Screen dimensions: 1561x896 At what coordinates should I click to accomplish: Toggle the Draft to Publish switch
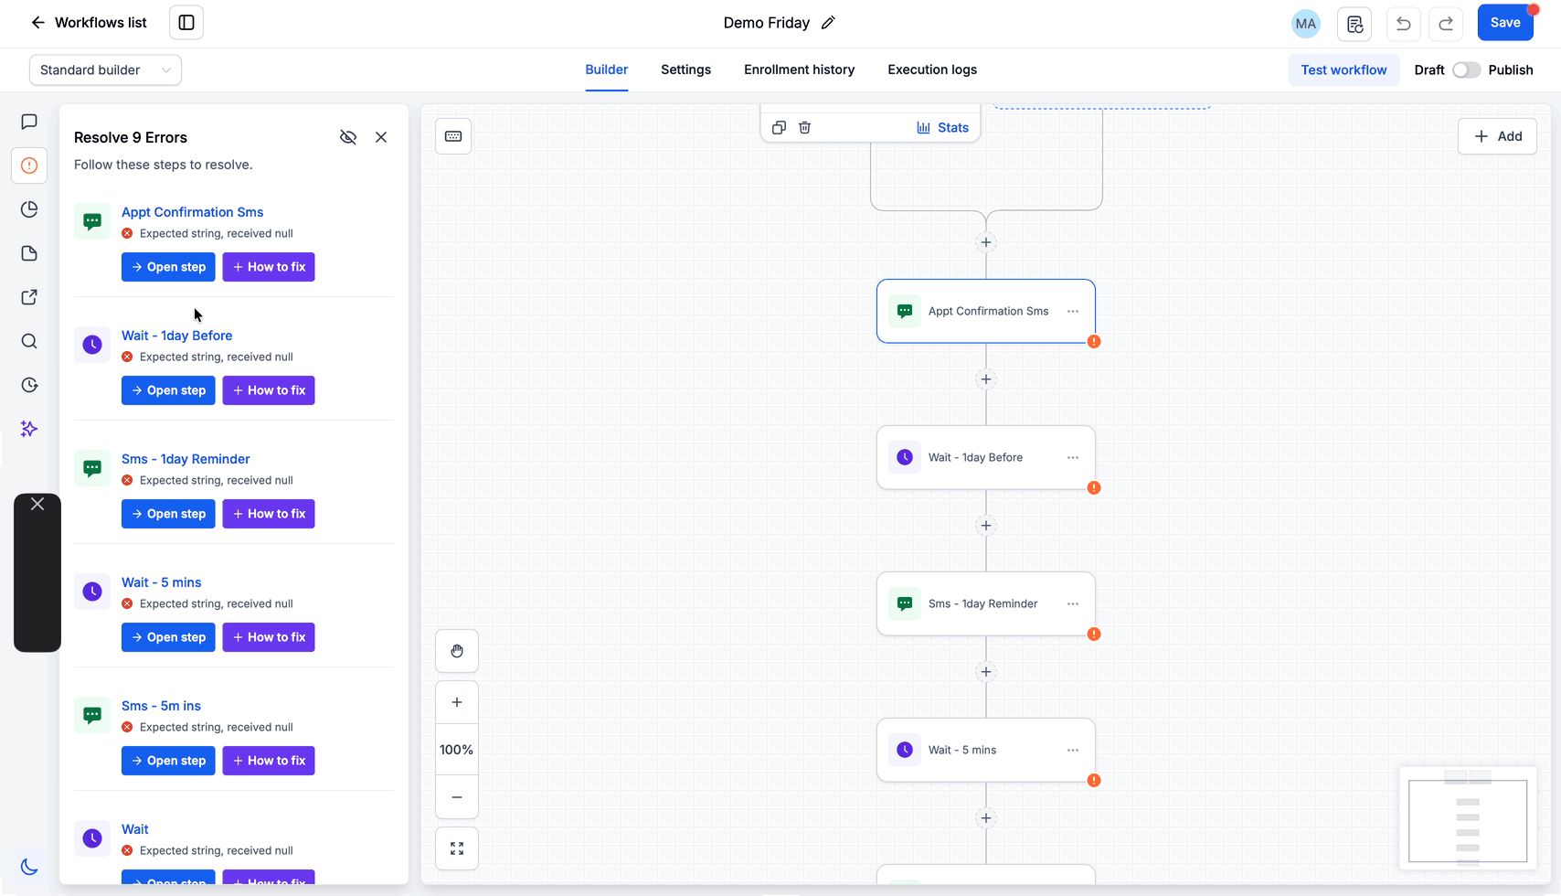coord(1466,70)
